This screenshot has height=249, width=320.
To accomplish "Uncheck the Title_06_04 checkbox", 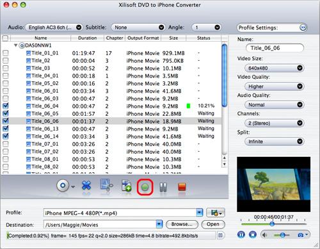I will point(6,106).
